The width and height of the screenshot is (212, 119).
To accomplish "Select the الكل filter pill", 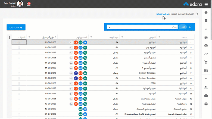I will pos(183,27).
